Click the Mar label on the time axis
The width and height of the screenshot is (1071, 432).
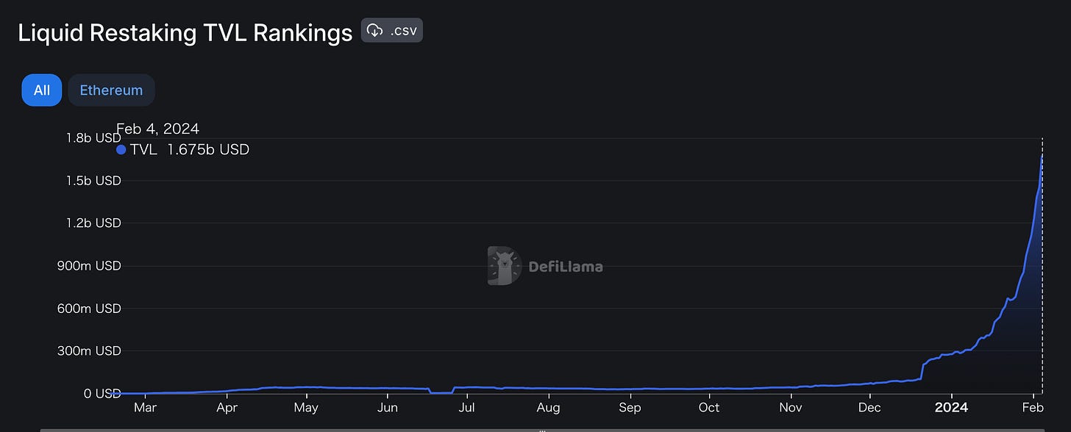point(145,407)
